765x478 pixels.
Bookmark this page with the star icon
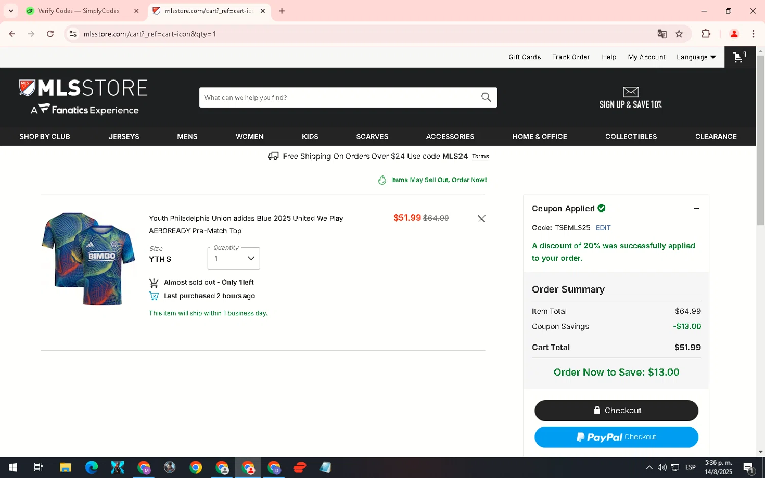(x=679, y=34)
